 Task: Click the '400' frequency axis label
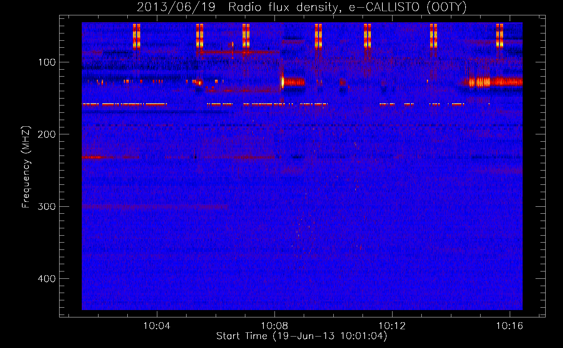point(47,279)
